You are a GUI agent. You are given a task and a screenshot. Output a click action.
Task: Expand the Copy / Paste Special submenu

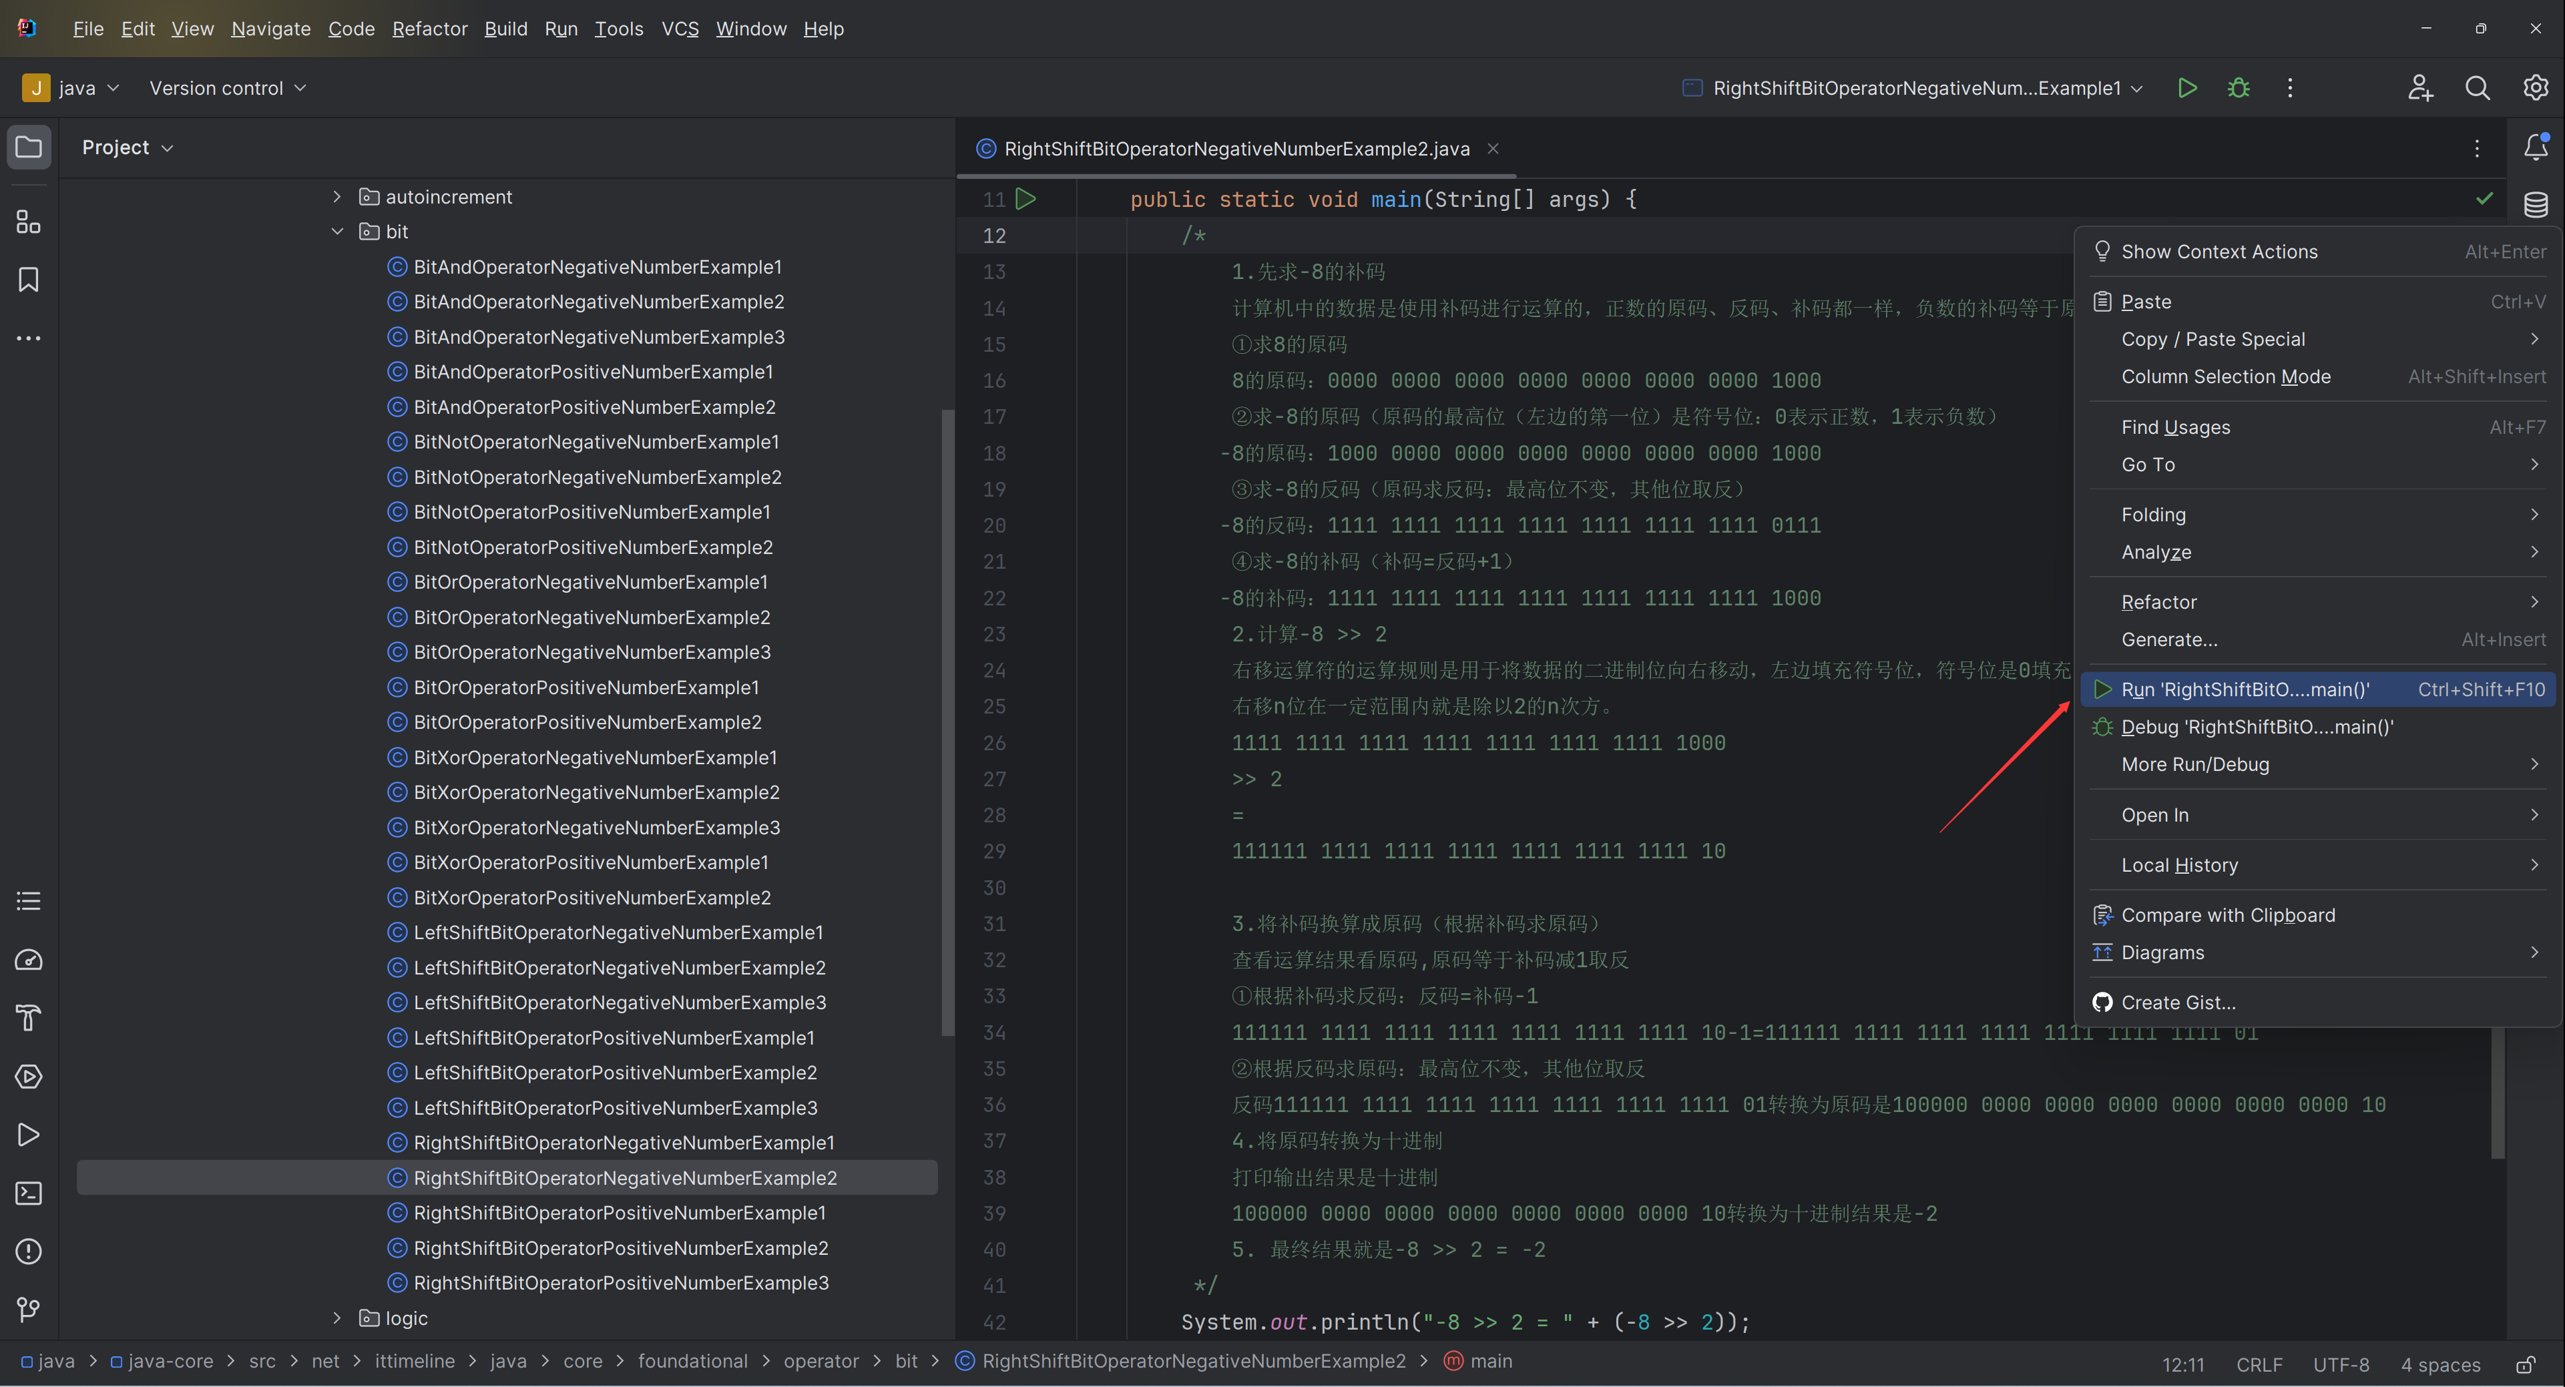click(2319, 340)
